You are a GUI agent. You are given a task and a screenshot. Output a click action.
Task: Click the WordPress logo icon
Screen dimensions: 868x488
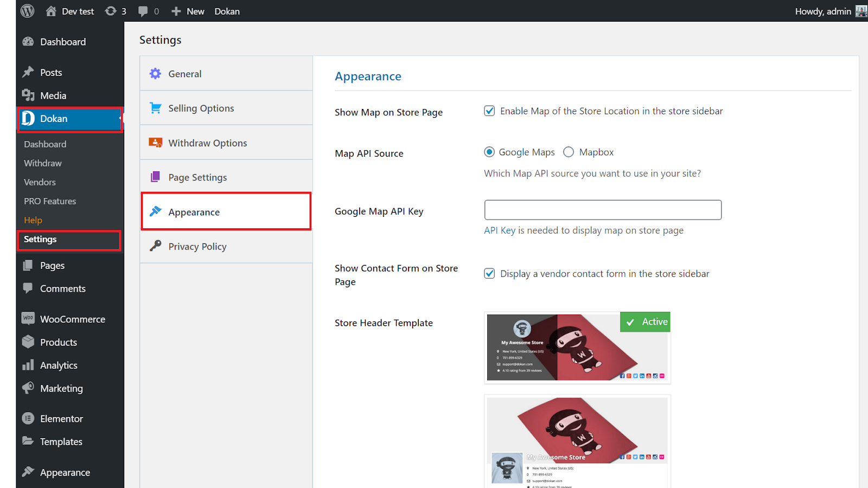coord(27,11)
